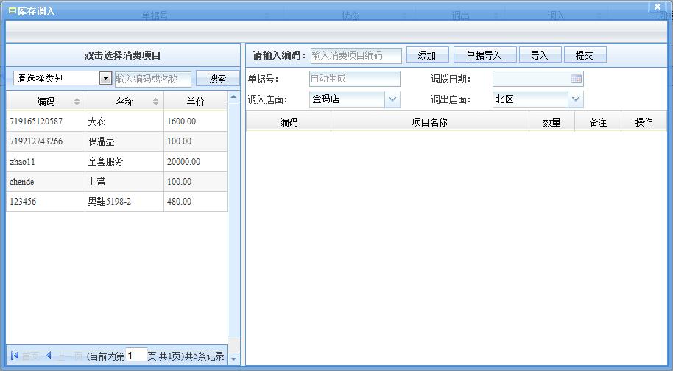Go to first page with 首页 icon
Viewport: 673px width, 371px height.
15,356
